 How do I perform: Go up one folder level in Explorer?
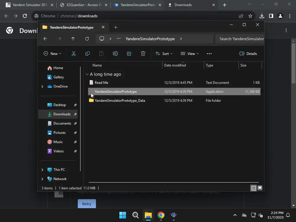point(73,39)
